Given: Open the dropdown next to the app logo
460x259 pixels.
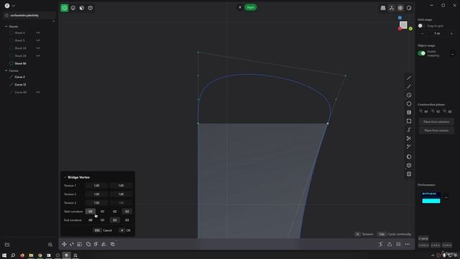Looking at the screenshot, I should tap(13, 6).
